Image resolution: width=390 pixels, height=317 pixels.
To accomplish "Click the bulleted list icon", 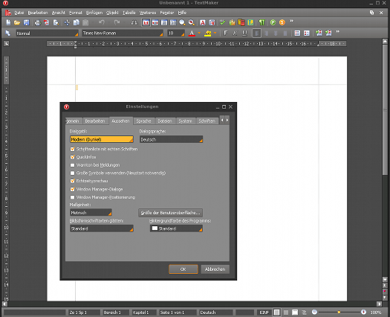I will click(x=297, y=33).
